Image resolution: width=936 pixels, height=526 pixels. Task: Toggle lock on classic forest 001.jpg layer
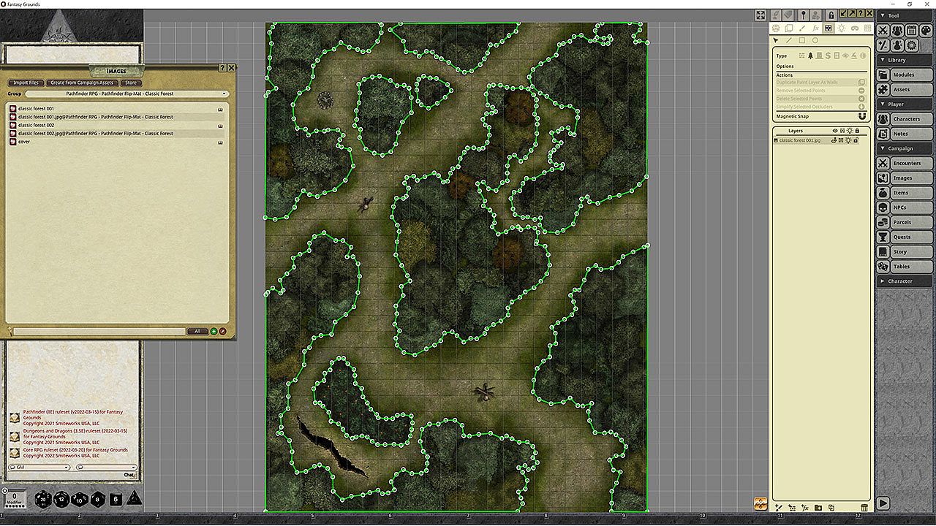(x=857, y=140)
